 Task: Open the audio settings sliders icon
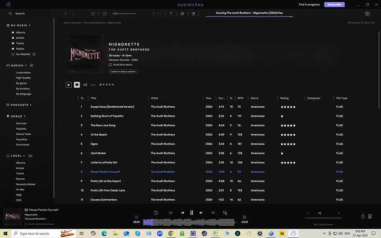(x=367, y=14)
